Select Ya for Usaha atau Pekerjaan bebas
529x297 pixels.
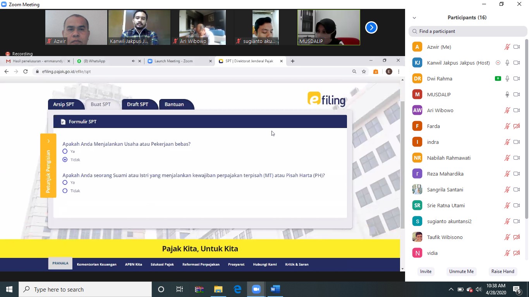coord(65,152)
